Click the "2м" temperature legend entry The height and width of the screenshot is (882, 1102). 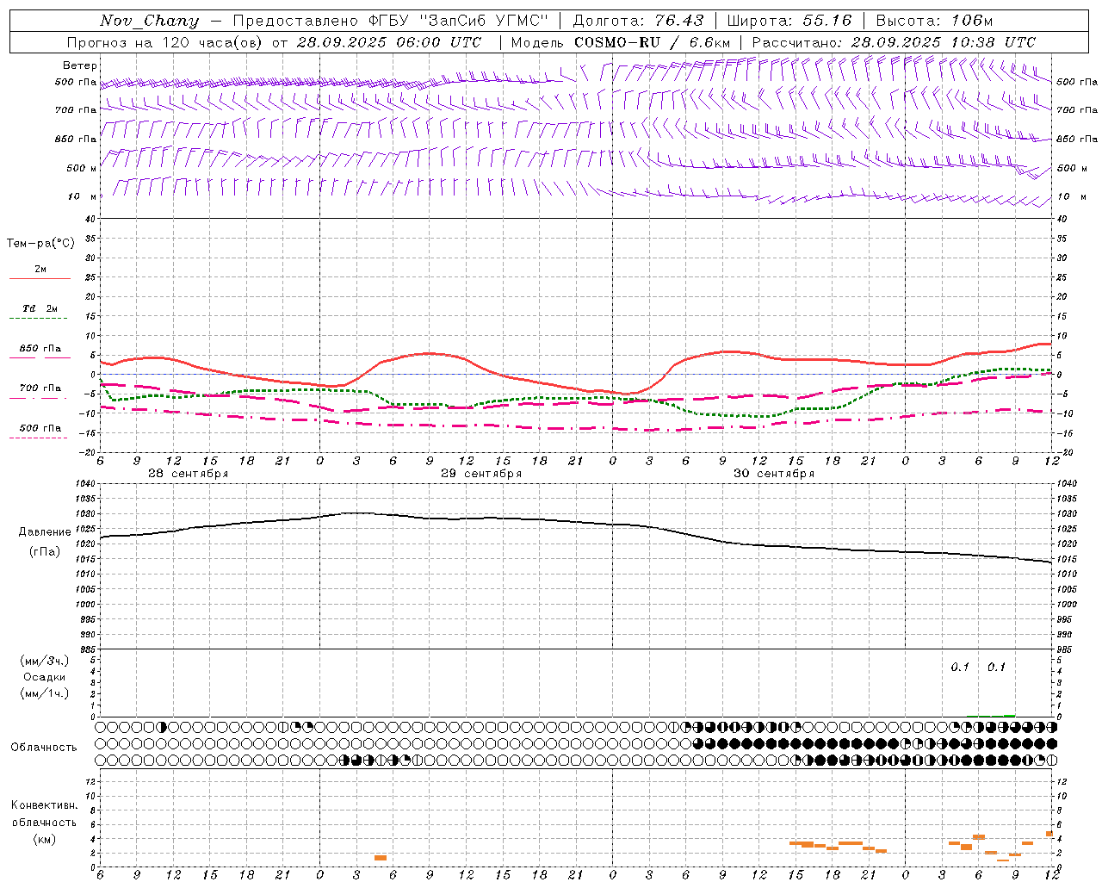tap(40, 269)
